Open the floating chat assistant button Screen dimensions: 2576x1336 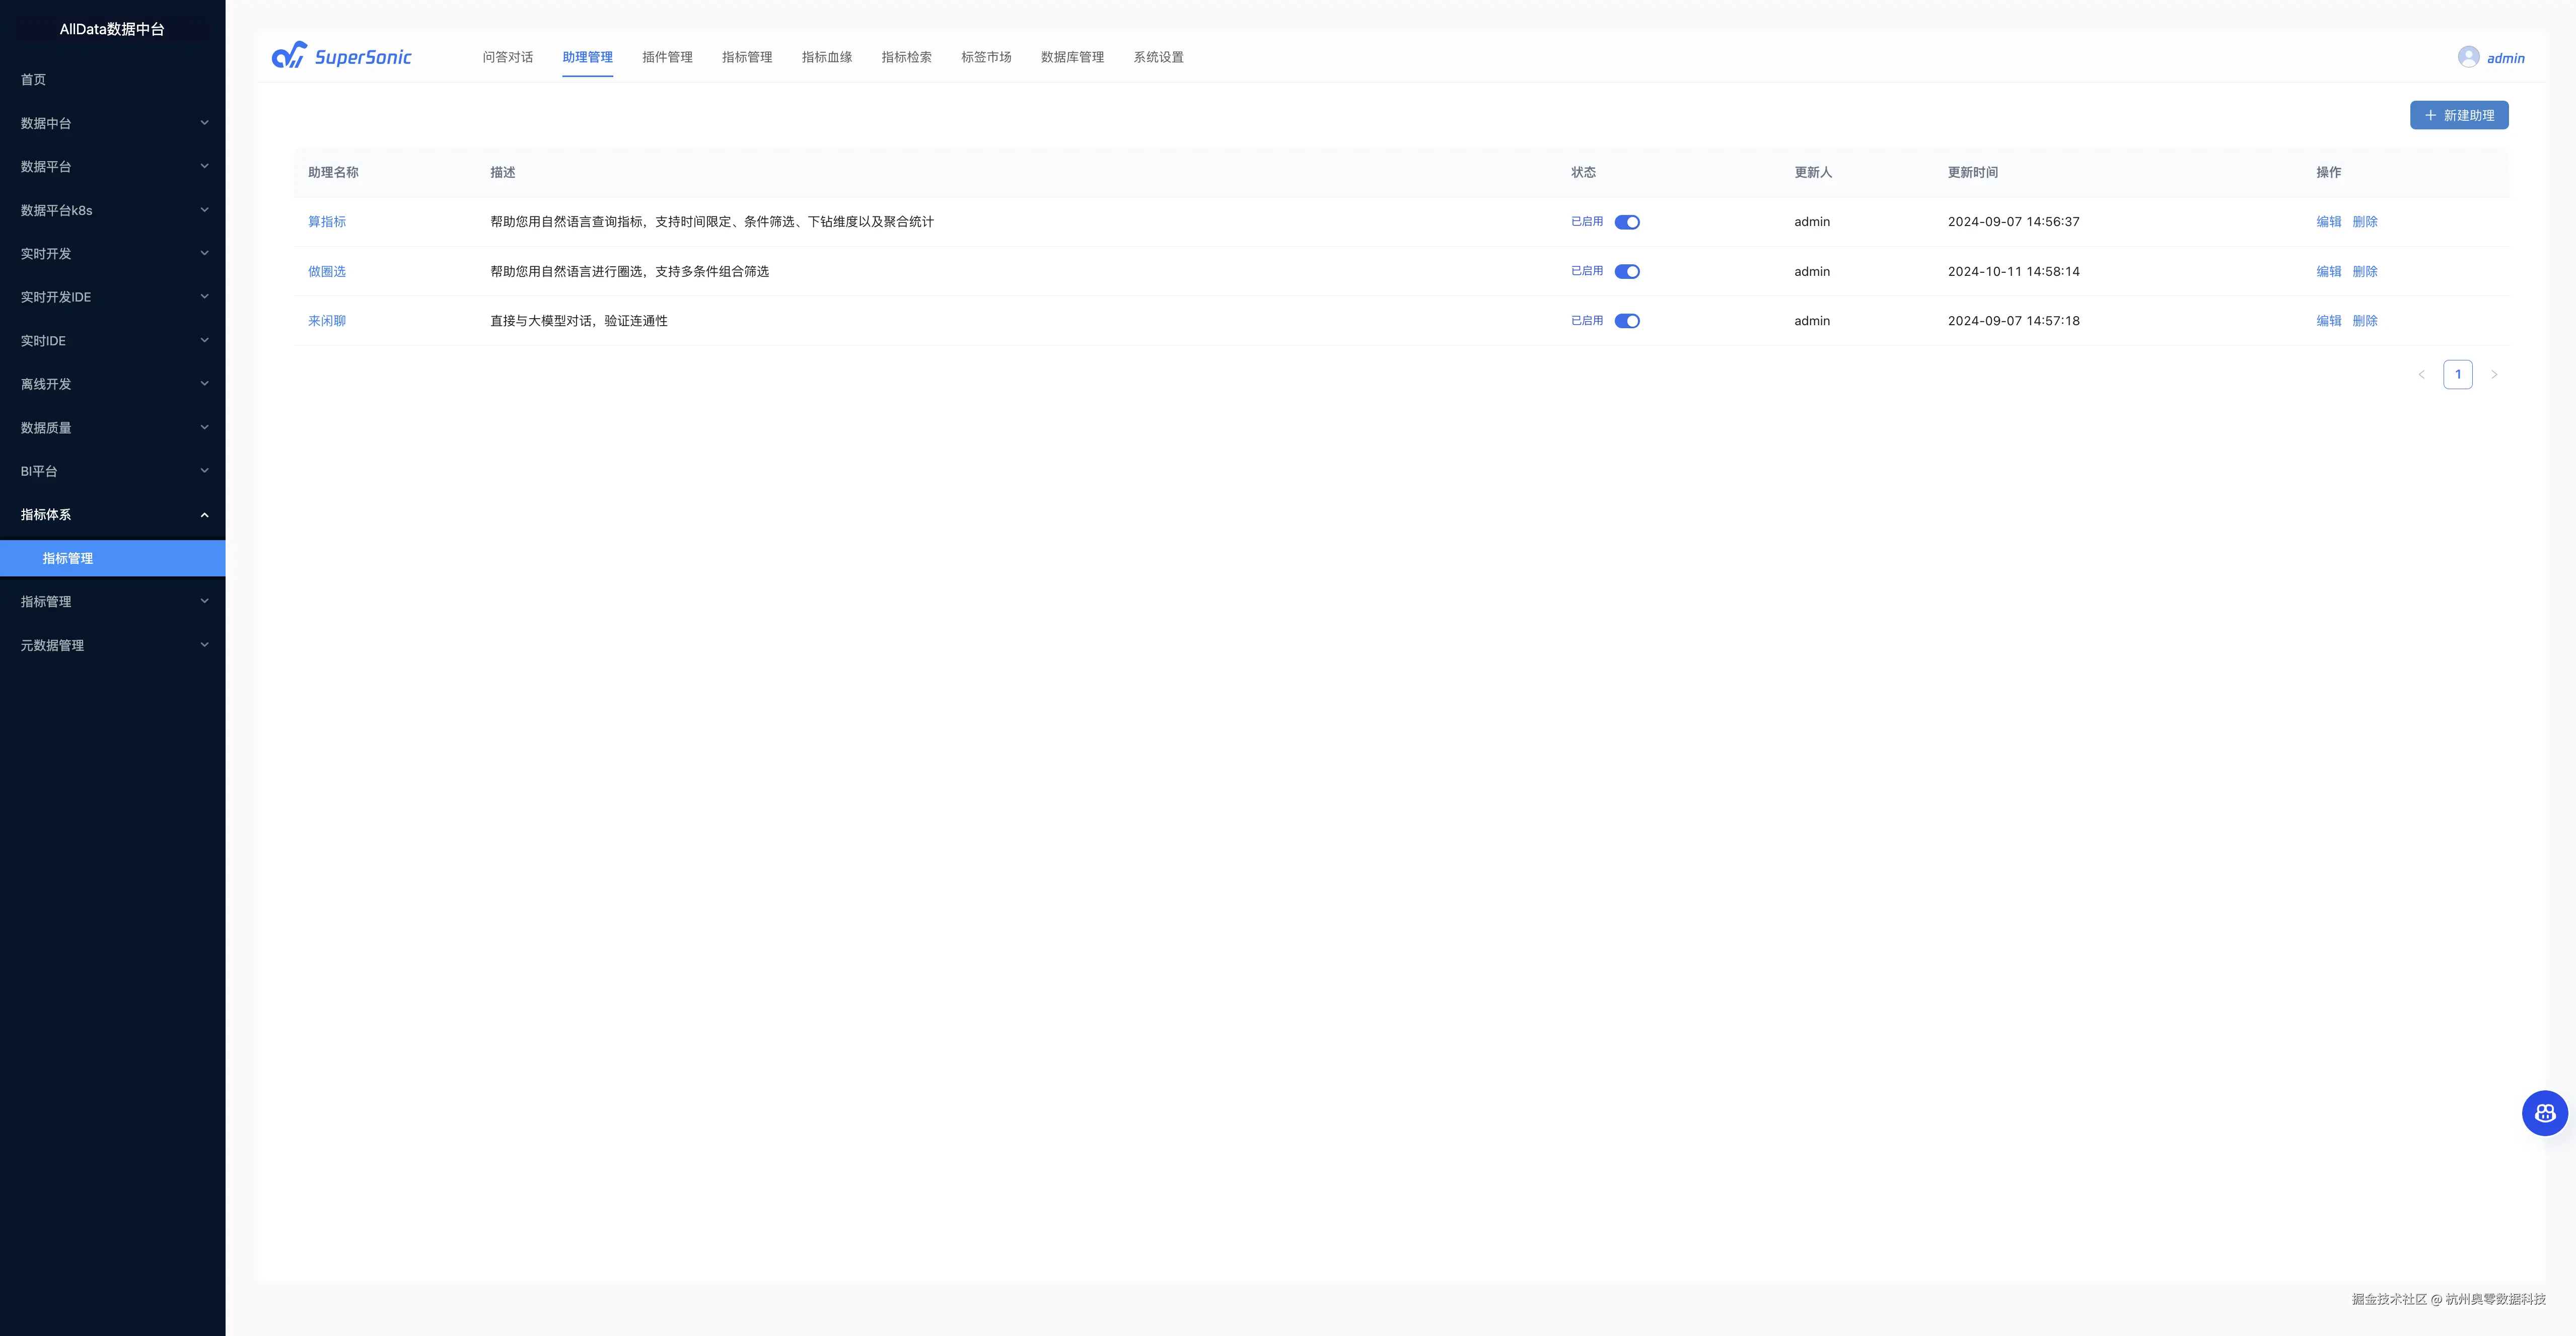[x=2544, y=1113]
